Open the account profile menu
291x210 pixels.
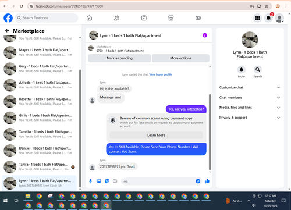tap(279, 18)
